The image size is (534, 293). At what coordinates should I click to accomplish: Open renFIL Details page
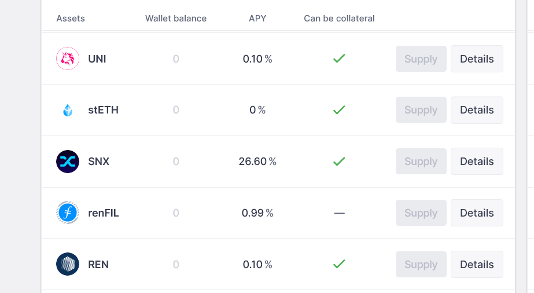click(x=477, y=213)
